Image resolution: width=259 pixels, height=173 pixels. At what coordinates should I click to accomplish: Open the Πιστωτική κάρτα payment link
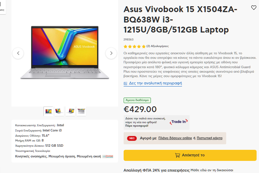click(210, 138)
